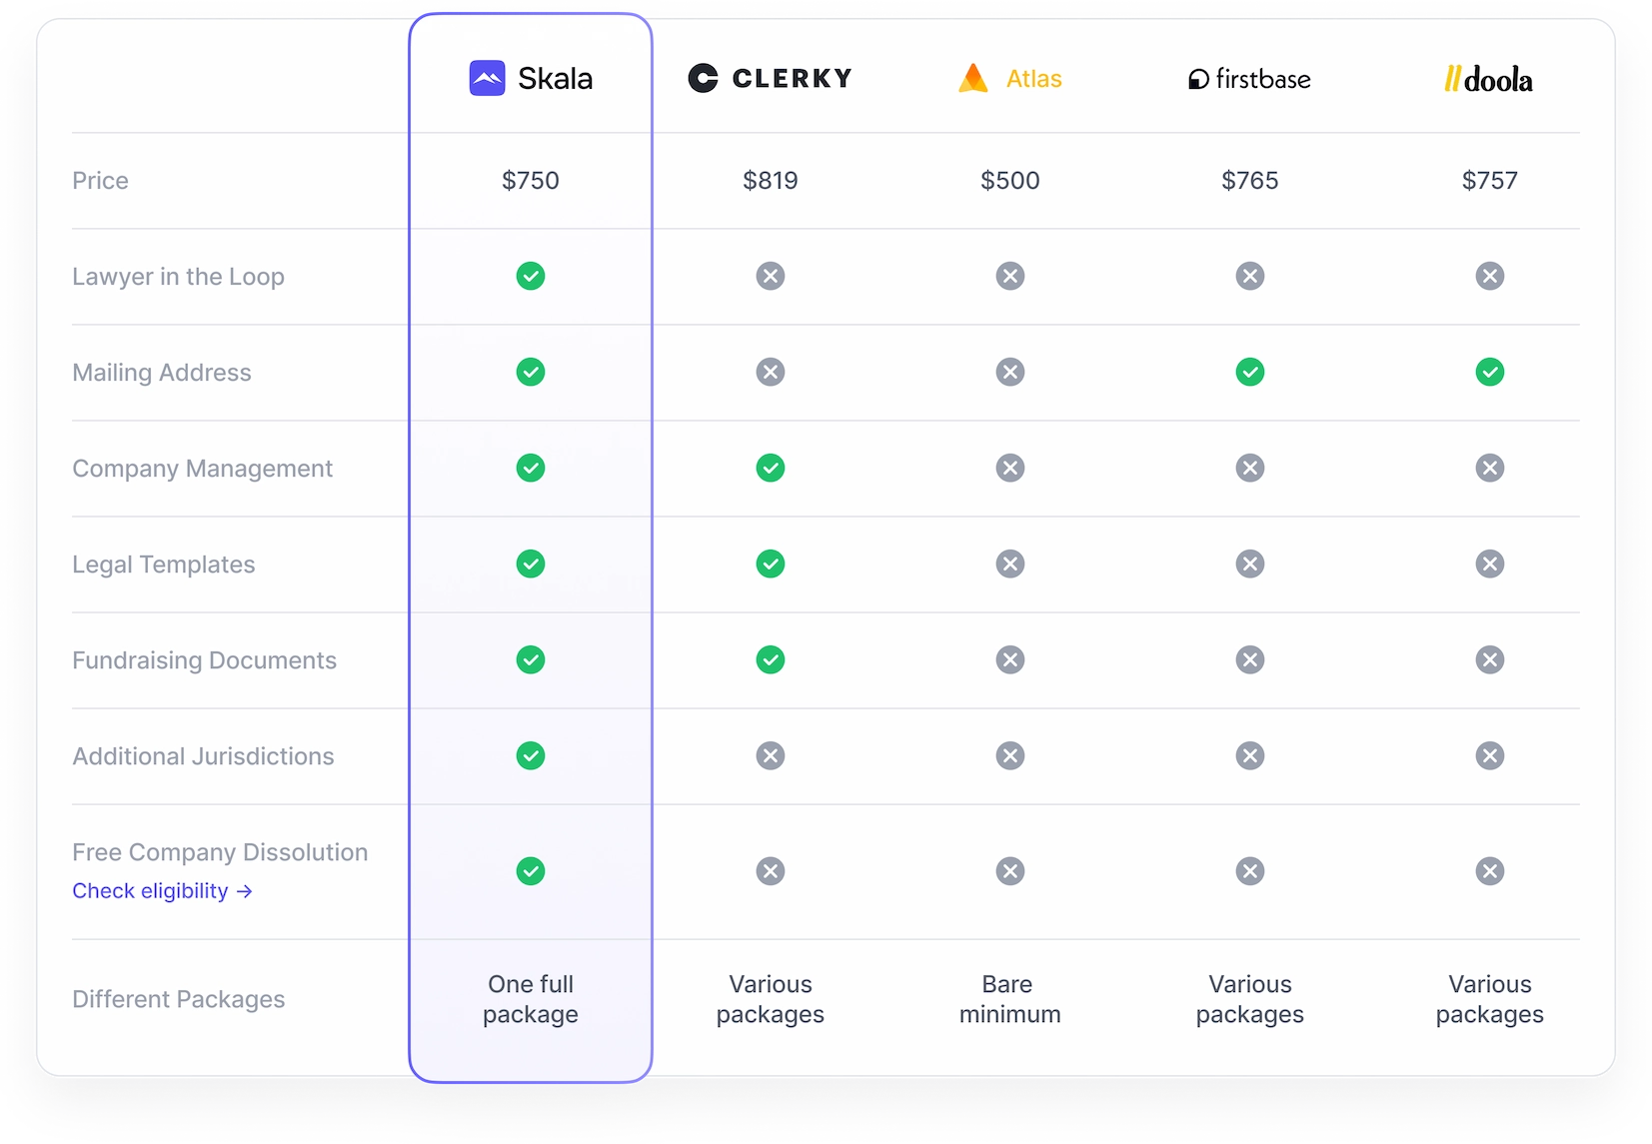Click firstbase's Lawyer in the Loop cross icon
1652x1144 pixels.
click(1250, 276)
